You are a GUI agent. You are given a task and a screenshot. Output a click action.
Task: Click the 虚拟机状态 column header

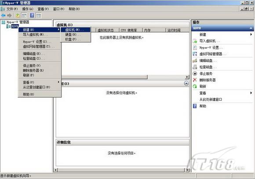[x=107, y=30]
